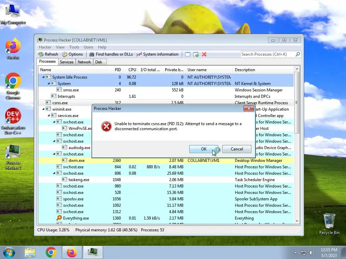Select the Interrupts row
The width and height of the screenshot is (346, 259).
point(166,96)
